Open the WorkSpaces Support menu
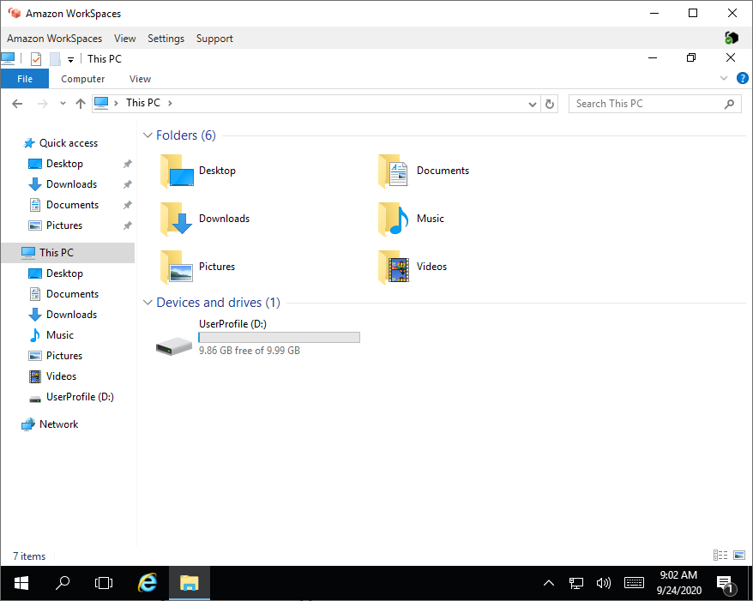This screenshot has width=753, height=601. [214, 39]
